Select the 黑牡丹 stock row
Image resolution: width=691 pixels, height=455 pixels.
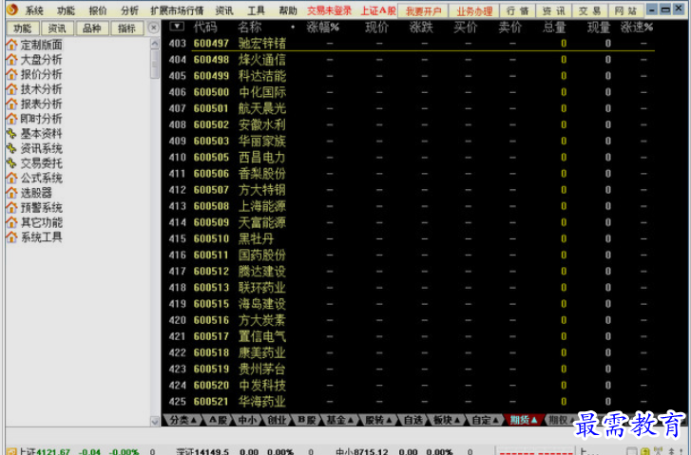tap(411, 238)
